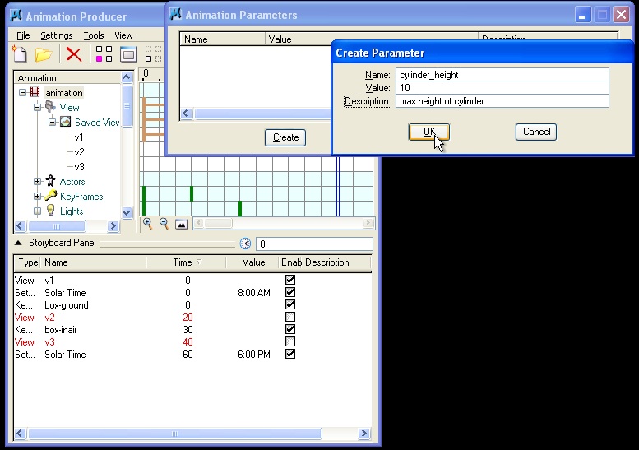Click the Lights bulb icon

coord(50,211)
